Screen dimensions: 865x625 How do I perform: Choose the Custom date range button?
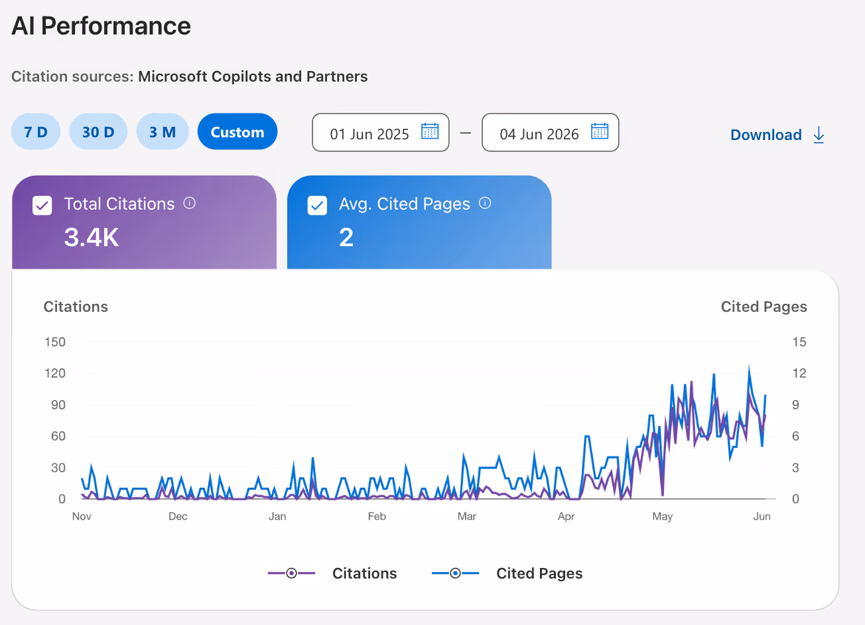click(237, 132)
